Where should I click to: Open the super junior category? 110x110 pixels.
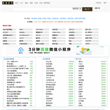[82, 98]
